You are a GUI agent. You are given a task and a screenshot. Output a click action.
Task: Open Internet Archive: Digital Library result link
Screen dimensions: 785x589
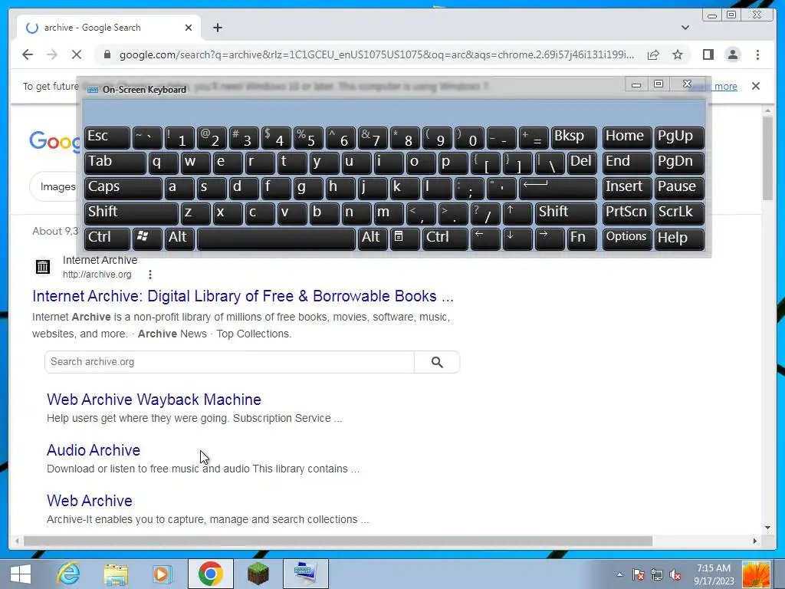tap(243, 296)
